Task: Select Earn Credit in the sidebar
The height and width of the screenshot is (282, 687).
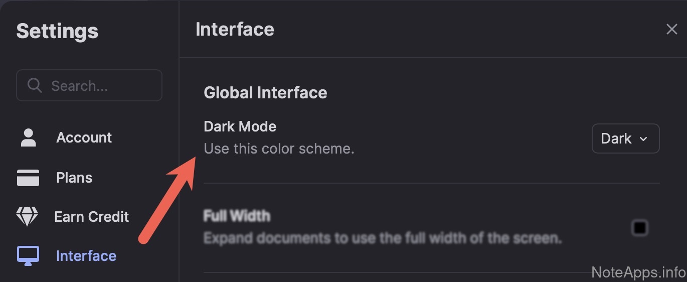Action: click(91, 217)
